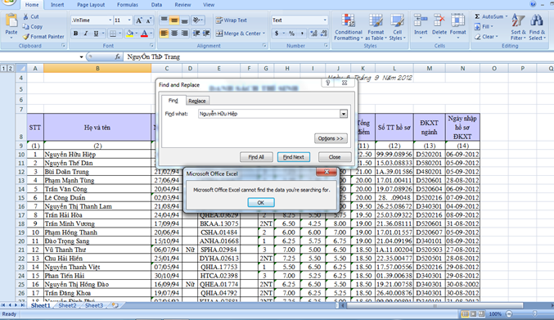Image resolution: width=554 pixels, height=320 pixels.
Task: Increase cell indent
Action: (206, 34)
